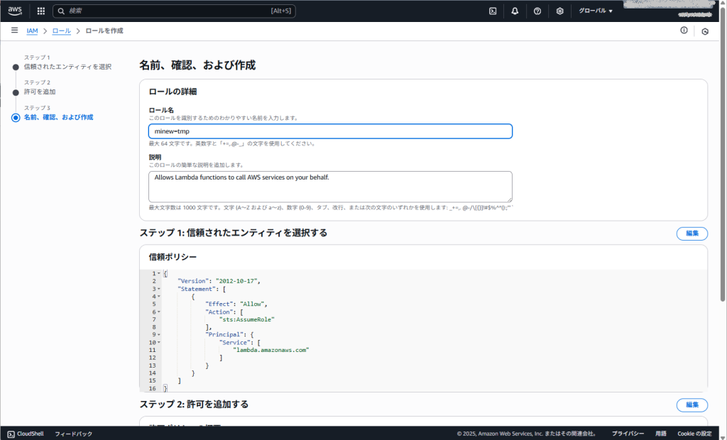The width and height of the screenshot is (727, 440).
Task: Go to IAM breadcrumb link
Action: pos(33,31)
